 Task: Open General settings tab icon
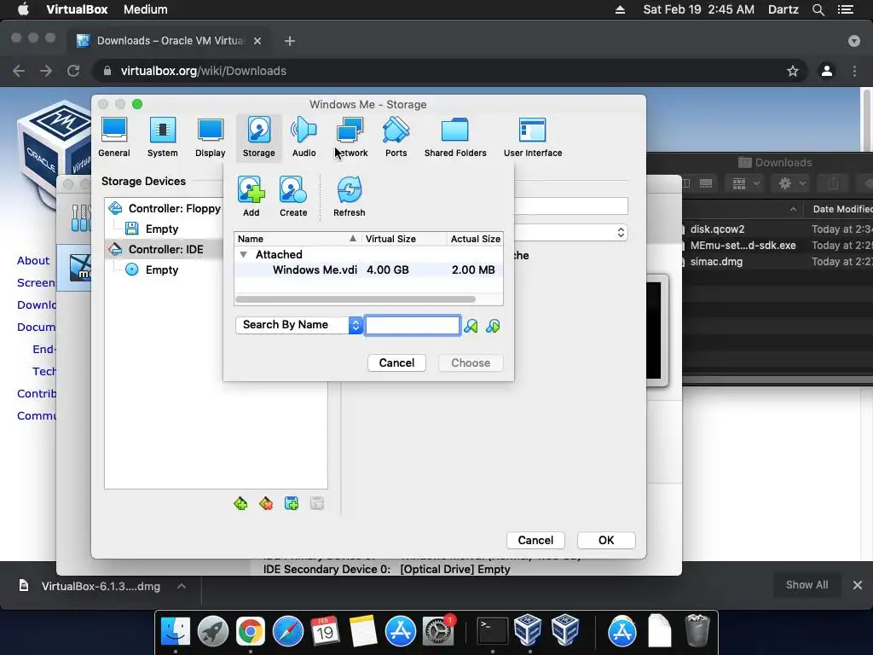114,130
